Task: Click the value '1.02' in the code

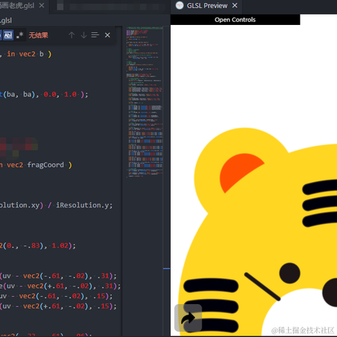Action: pyautogui.click(x=60, y=245)
